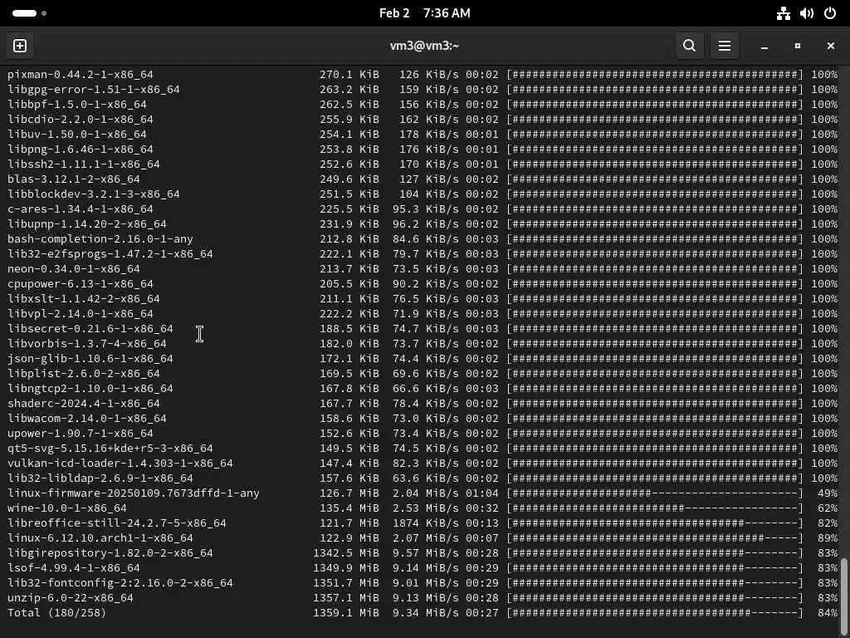The height and width of the screenshot is (638, 850).
Task: Click the lib32-fontconfig-2:2.16.0-2-x86_64 entry
Action: coord(120,582)
